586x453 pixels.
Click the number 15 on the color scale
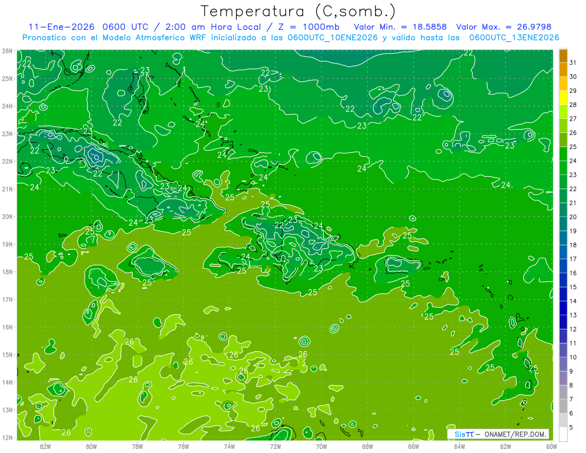(573, 287)
